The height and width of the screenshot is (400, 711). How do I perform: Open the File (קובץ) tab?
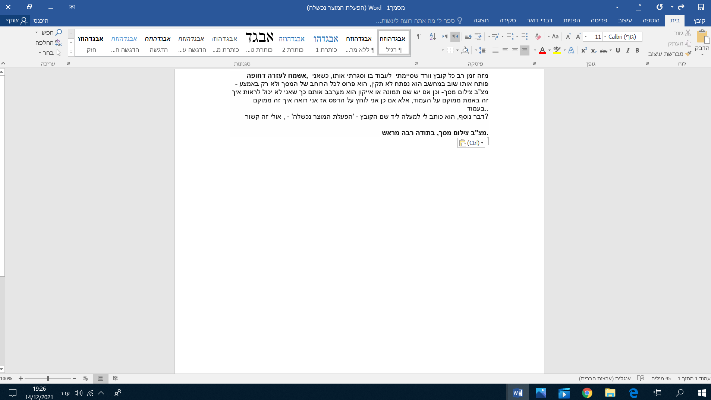tap(699, 20)
